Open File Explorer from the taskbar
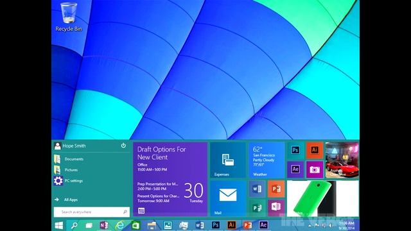The height and width of the screenshot is (231, 411). point(152,225)
